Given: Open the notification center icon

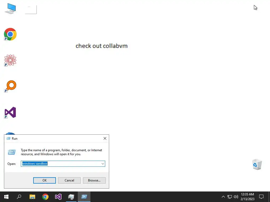Looking at the screenshot, I should (261, 197).
